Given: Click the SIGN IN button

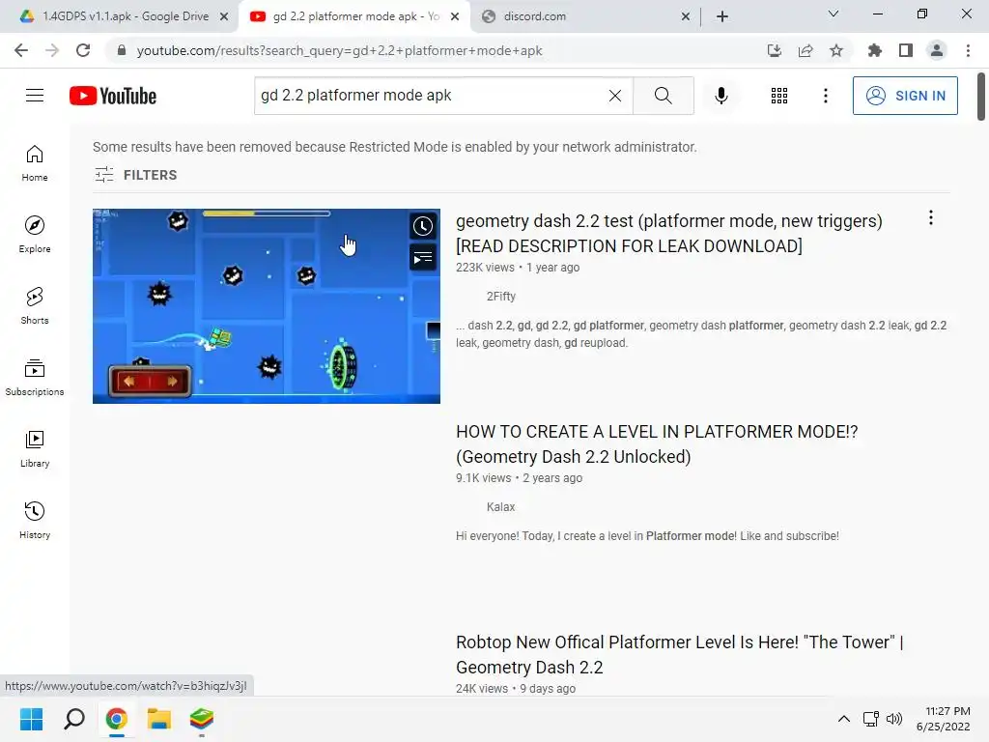Looking at the screenshot, I should pos(905,96).
